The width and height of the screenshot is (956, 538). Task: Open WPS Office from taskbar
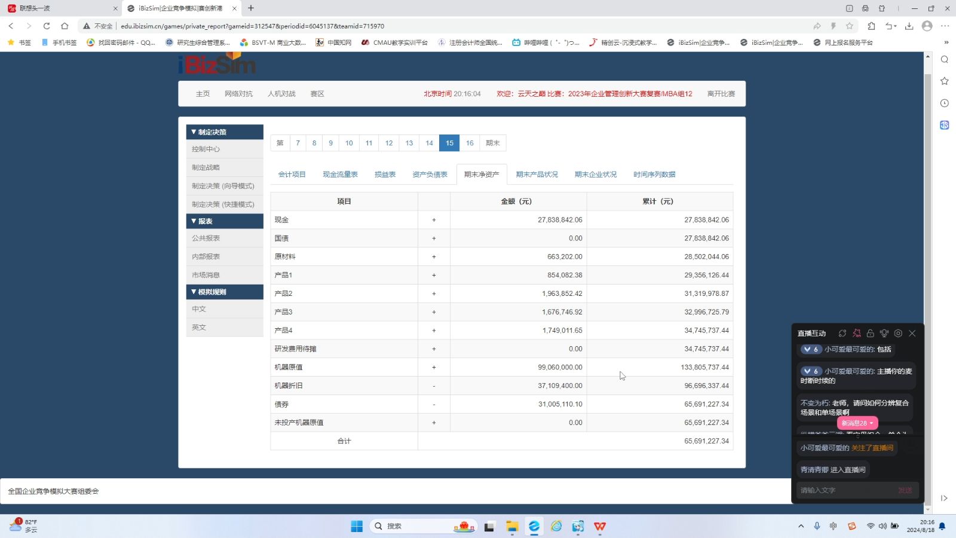(600, 526)
